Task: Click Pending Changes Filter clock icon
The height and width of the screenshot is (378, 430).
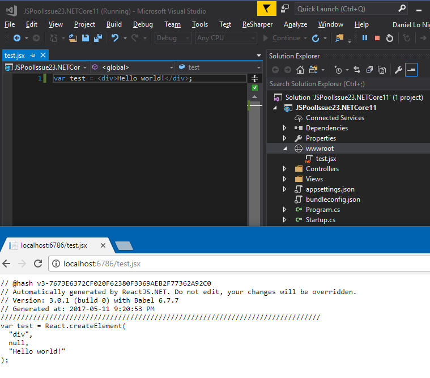Action: pyautogui.click(x=338, y=70)
